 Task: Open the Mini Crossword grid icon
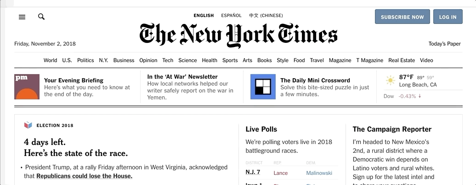263,87
